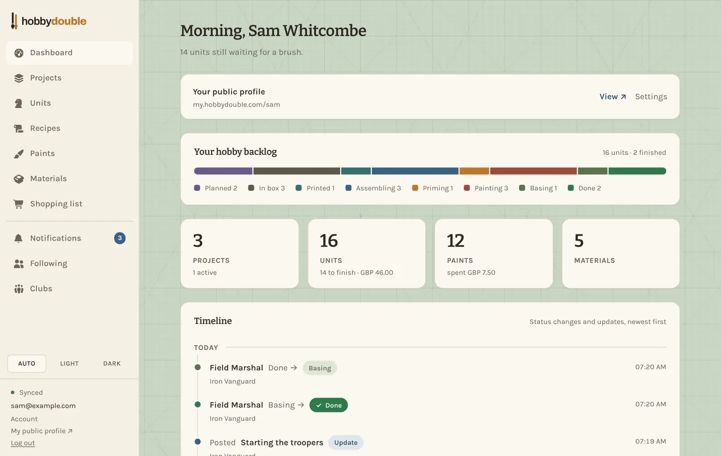The height and width of the screenshot is (456, 721).
Task: Click the Projects stacked-layers icon
Action: pos(19,78)
